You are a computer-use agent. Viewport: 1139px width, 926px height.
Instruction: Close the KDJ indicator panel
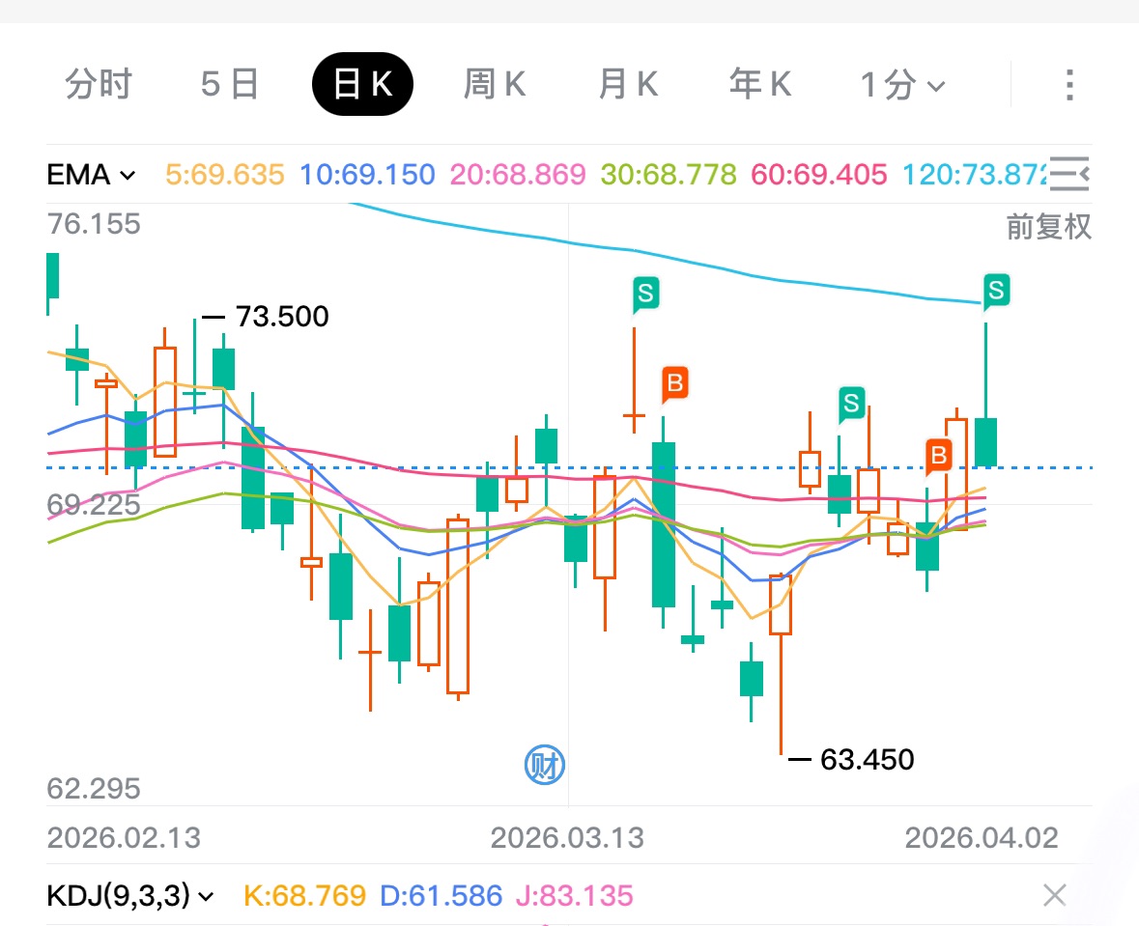[x=1054, y=895]
